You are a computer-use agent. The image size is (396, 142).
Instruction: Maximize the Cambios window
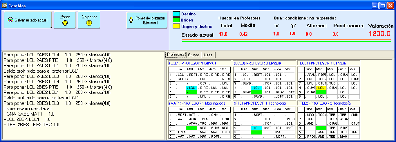click(x=383, y=6)
